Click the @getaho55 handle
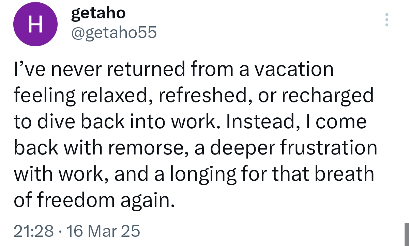409x246 pixels. click(113, 32)
